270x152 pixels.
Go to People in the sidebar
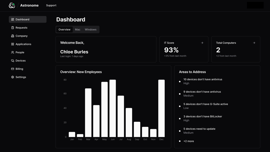coord(27,52)
